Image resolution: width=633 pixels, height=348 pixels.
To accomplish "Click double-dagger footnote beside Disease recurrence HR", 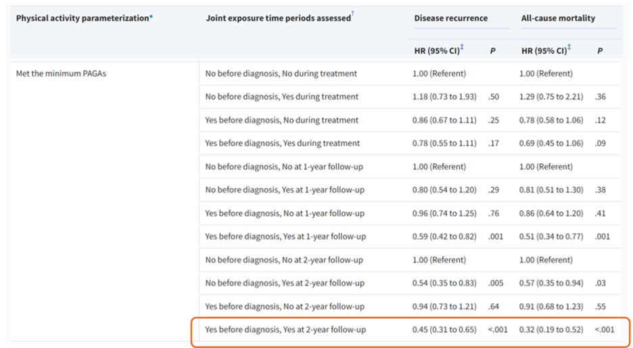I will (x=462, y=47).
